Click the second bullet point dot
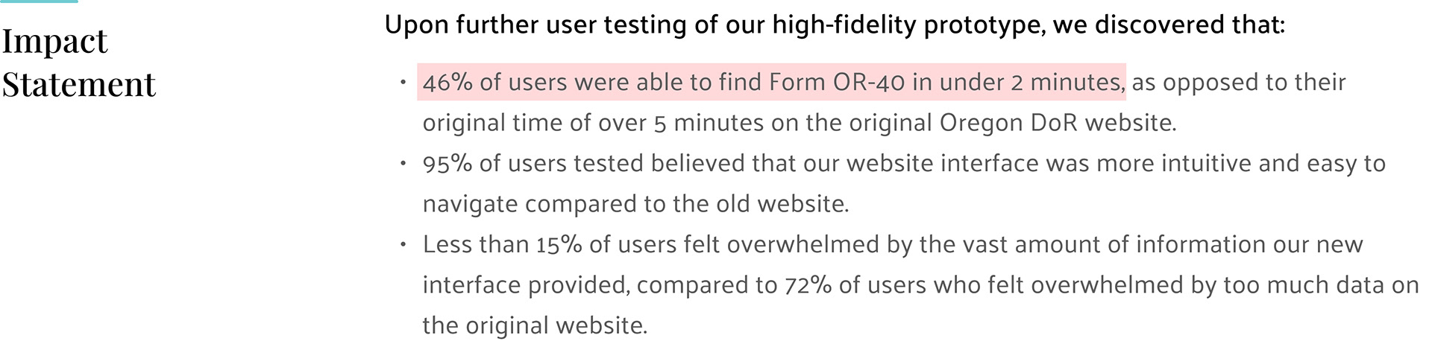The width and height of the screenshot is (1432, 347). pyautogui.click(x=403, y=163)
